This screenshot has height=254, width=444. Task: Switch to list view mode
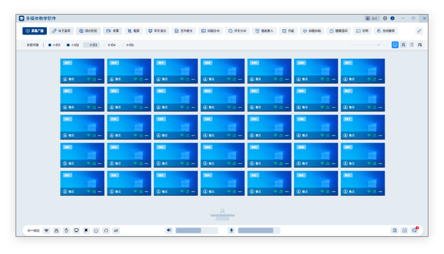click(411, 45)
